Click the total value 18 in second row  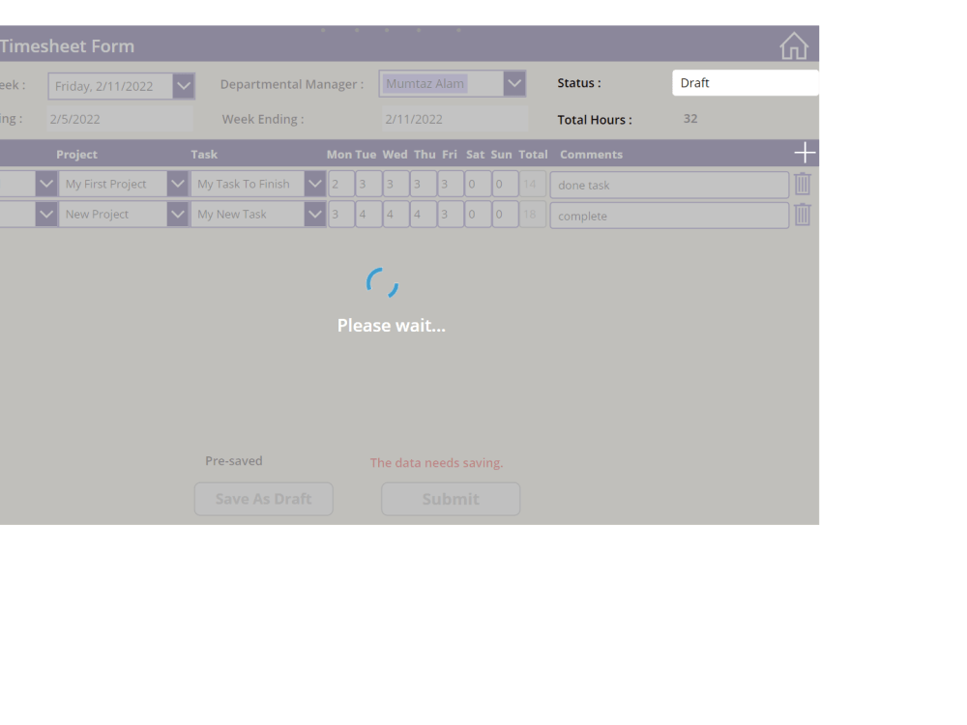tap(532, 214)
